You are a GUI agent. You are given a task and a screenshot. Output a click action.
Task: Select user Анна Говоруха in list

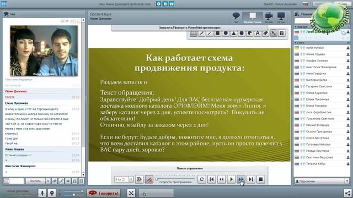click(x=322, y=74)
